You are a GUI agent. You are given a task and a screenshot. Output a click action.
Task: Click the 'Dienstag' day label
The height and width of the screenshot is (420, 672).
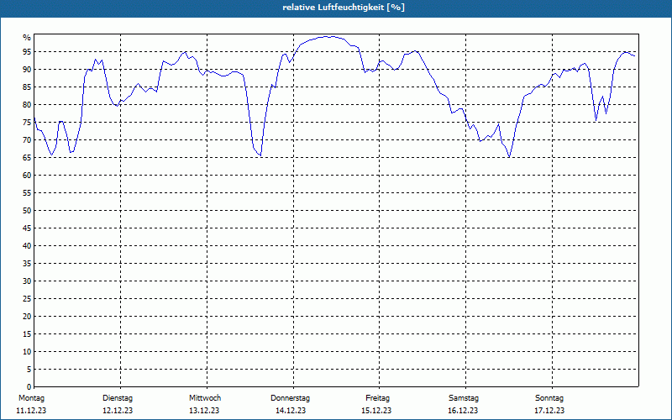pyautogui.click(x=118, y=398)
